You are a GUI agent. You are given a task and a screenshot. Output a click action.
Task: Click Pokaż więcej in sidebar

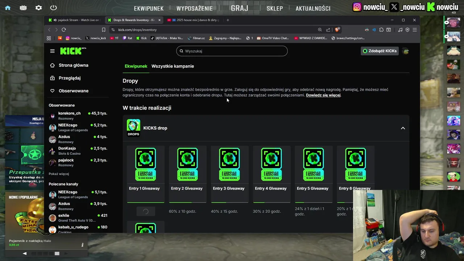pos(59,174)
